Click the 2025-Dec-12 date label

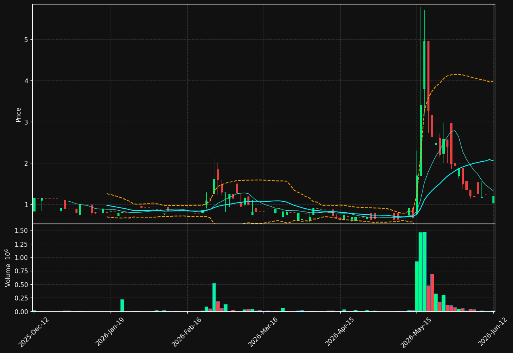tap(34, 332)
